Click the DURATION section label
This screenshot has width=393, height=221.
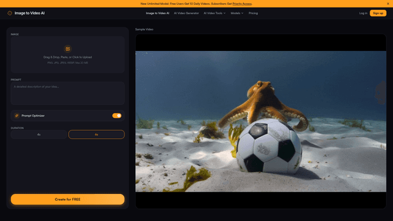pyautogui.click(x=17, y=128)
